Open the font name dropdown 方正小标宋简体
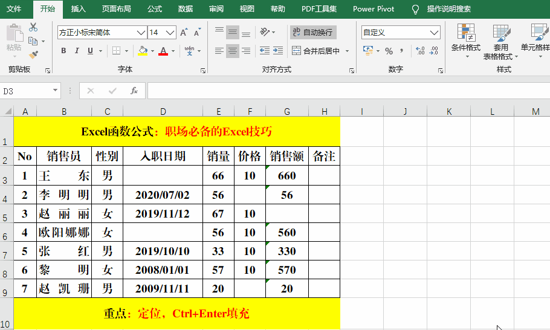Viewport: 550px width, 330px height. pos(141,33)
